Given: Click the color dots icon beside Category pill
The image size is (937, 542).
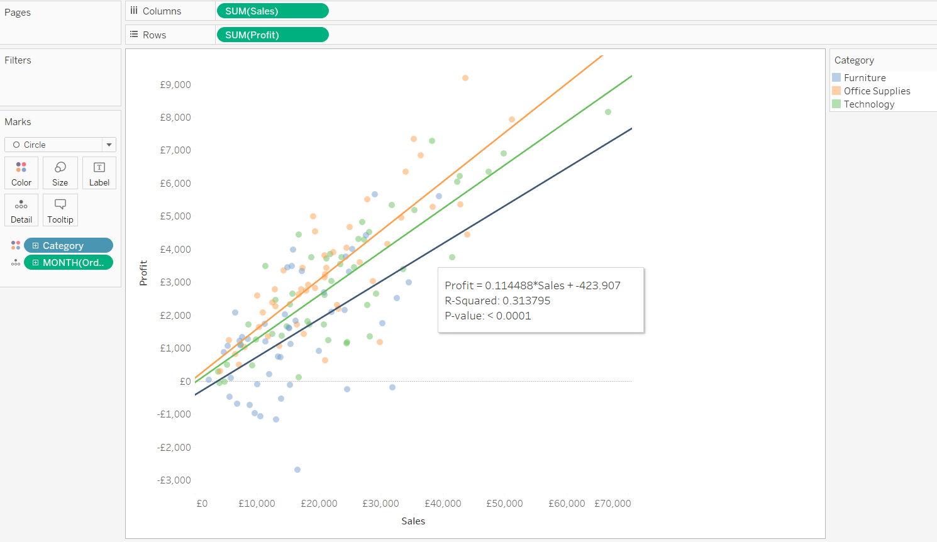Looking at the screenshot, I should pyautogui.click(x=16, y=245).
